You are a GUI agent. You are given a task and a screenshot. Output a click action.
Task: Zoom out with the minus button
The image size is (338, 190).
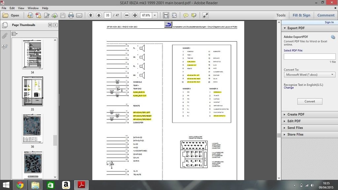click(127, 15)
